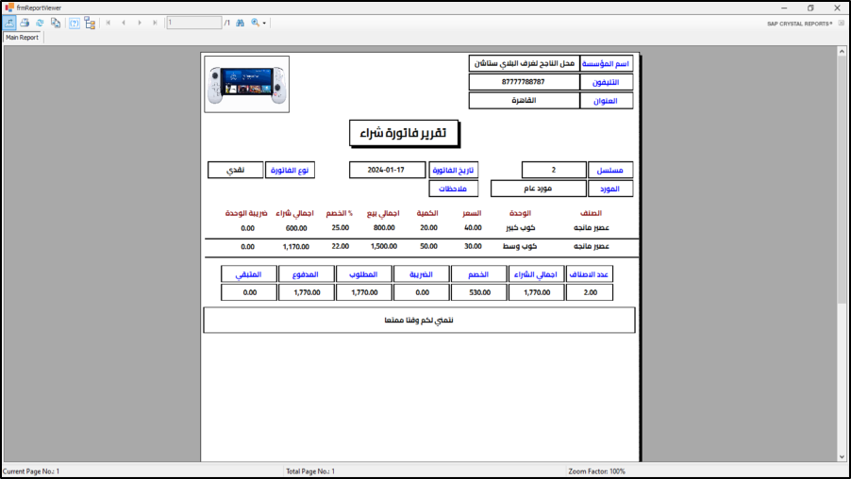The width and height of the screenshot is (851, 479).
Task: Select the Main Report tab
Action: click(x=23, y=38)
